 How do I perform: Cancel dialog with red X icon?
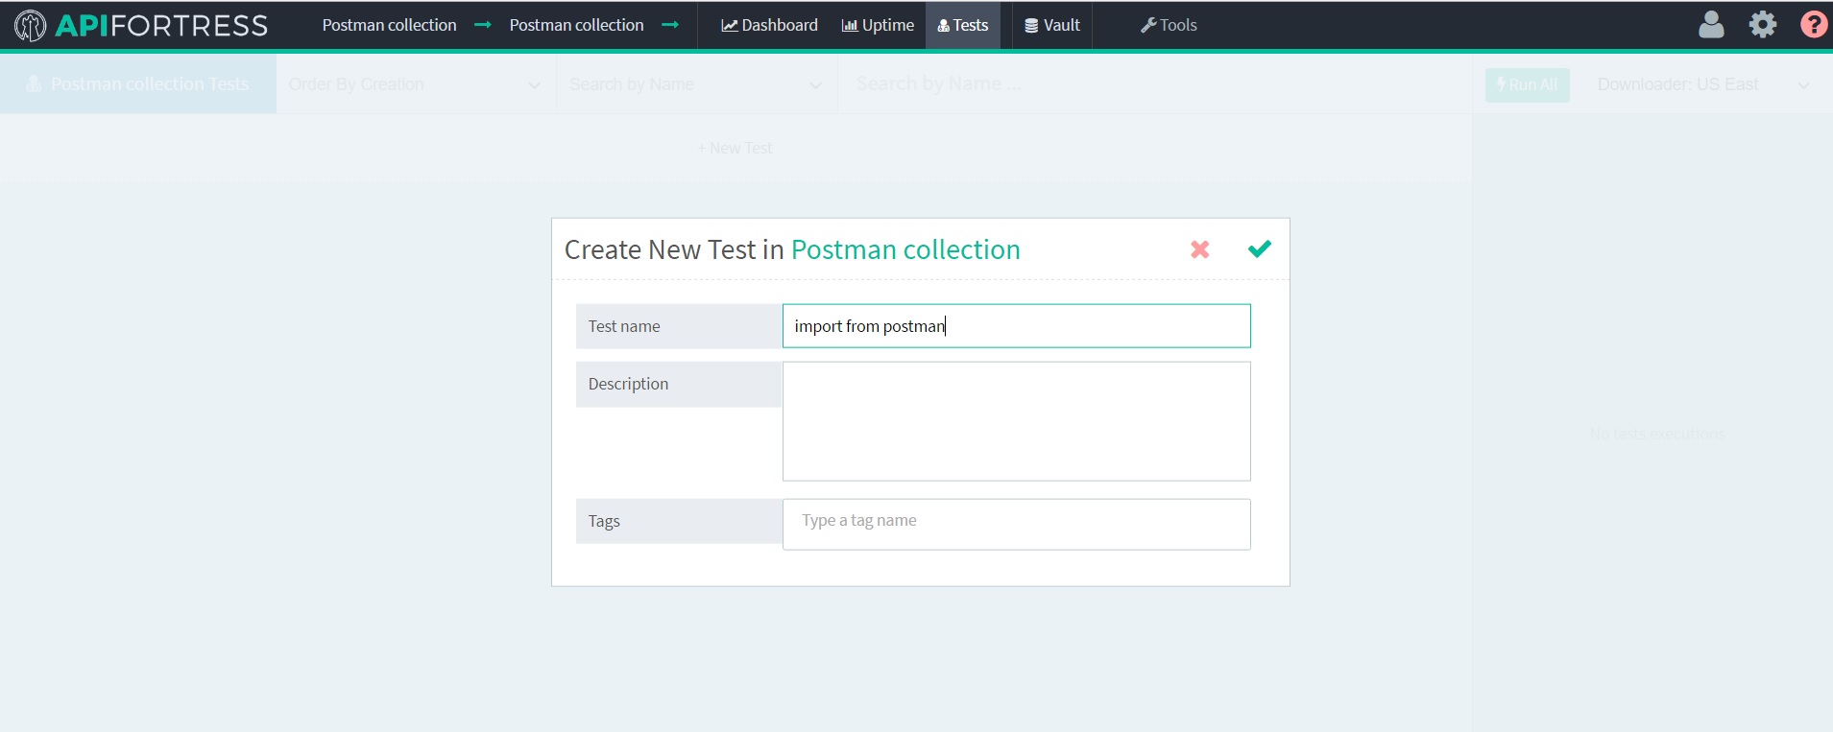click(1199, 249)
